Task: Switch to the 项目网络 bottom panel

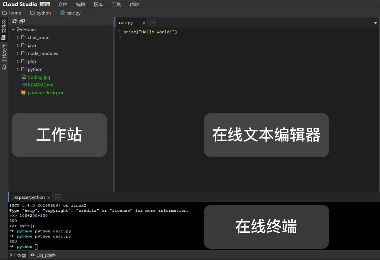Action: click(x=43, y=255)
